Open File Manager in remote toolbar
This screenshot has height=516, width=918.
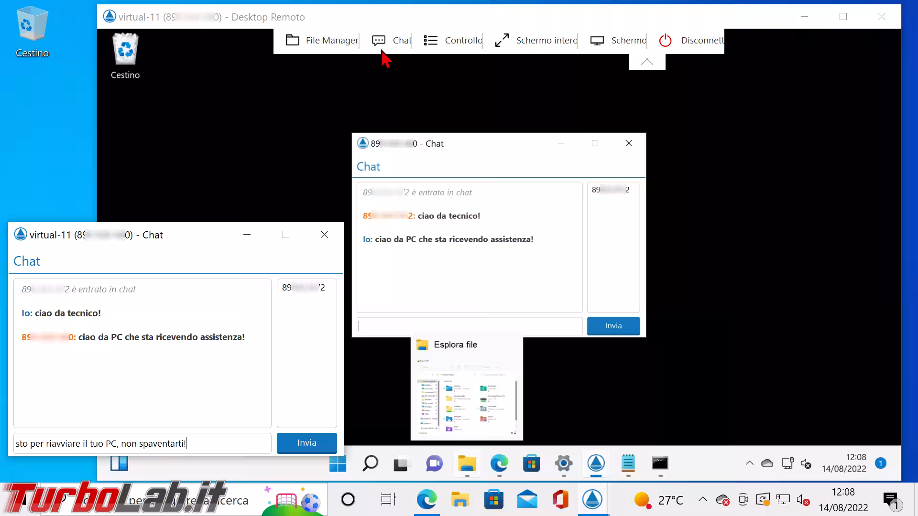click(322, 41)
